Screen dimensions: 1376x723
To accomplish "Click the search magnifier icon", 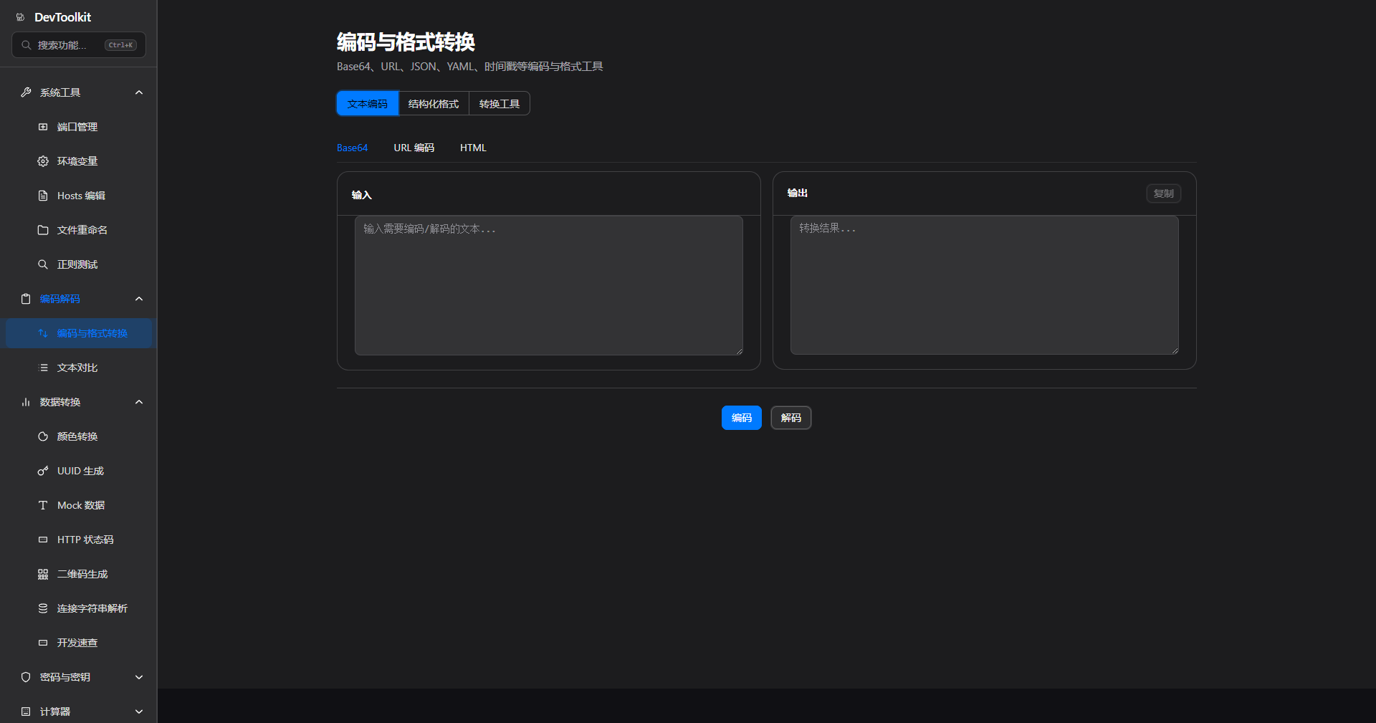I will tap(26, 45).
